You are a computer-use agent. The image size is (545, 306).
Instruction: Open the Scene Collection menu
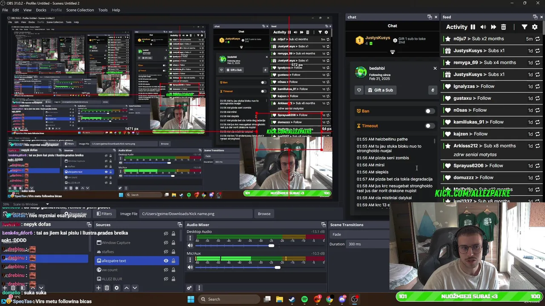point(80,10)
